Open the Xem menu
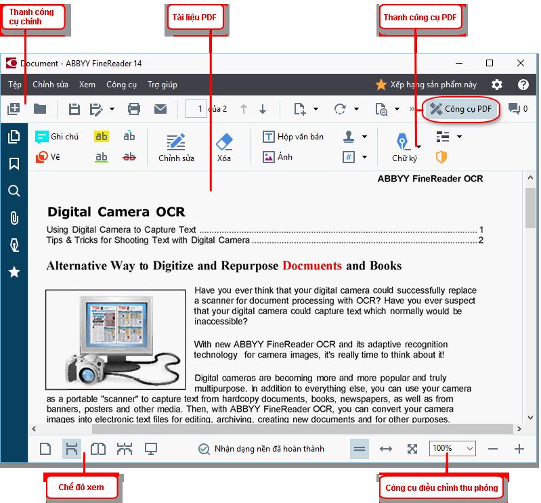The width and height of the screenshot is (541, 503). tap(87, 85)
